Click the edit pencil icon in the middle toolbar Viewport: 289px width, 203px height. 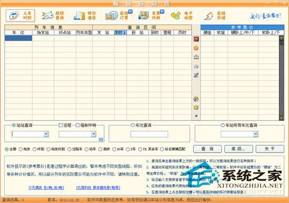196,76
